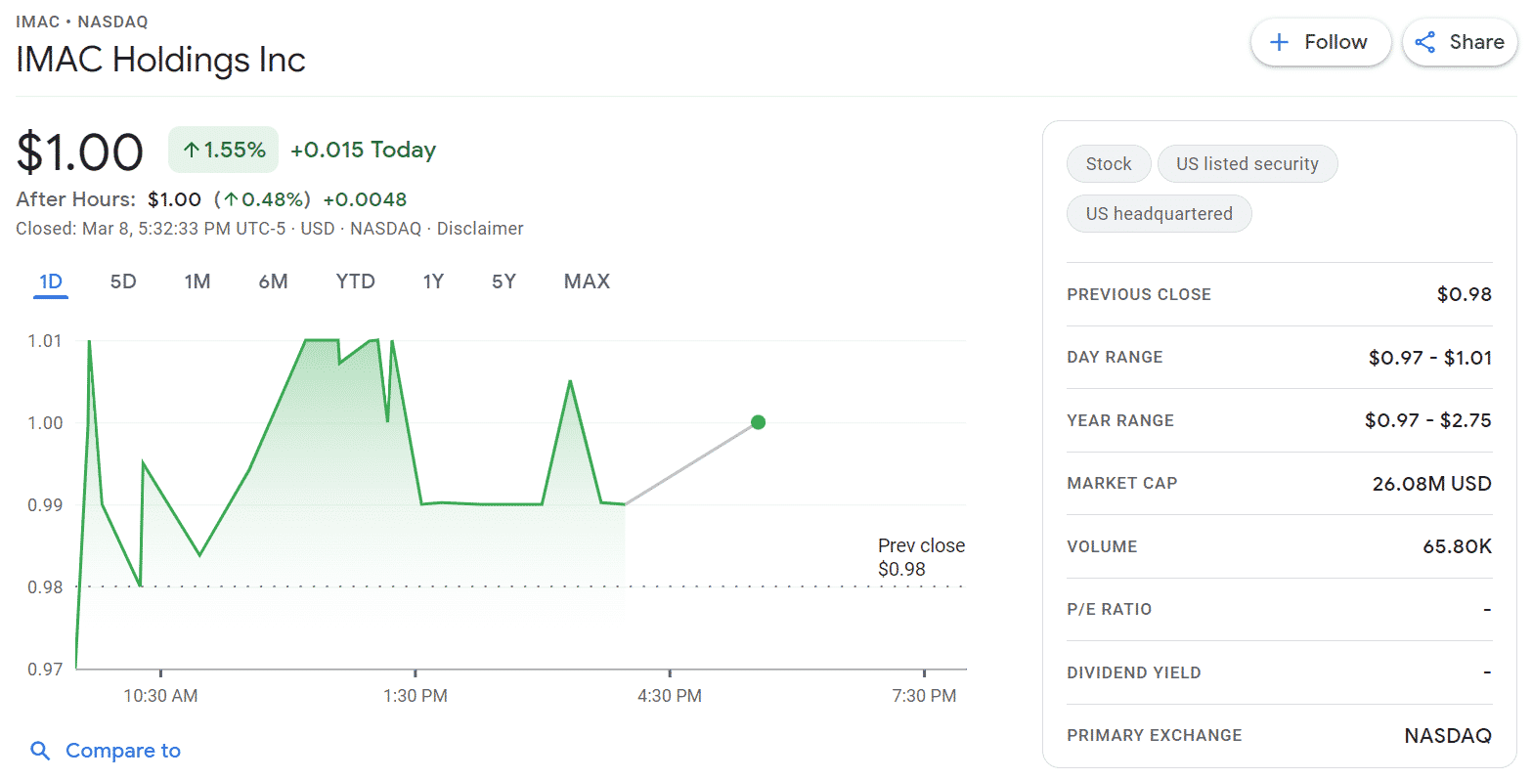Click the VOLUME label
This screenshot has width=1532, height=779.
tap(1102, 546)
